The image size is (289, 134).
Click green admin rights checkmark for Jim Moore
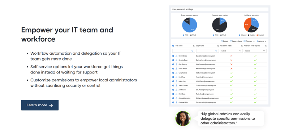point(232,90)
